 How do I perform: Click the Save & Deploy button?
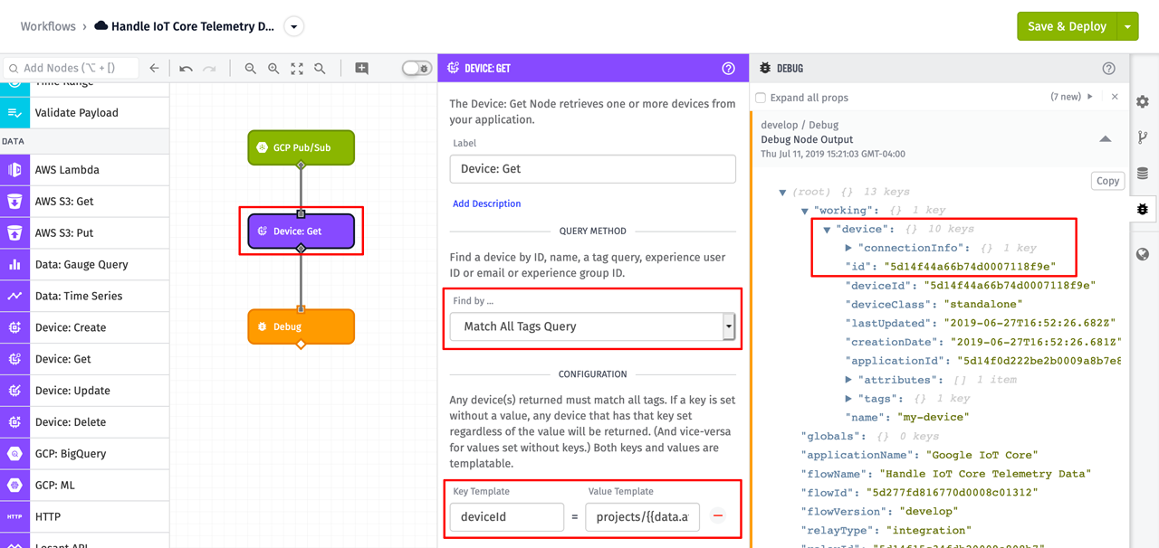pos(1068,26)
